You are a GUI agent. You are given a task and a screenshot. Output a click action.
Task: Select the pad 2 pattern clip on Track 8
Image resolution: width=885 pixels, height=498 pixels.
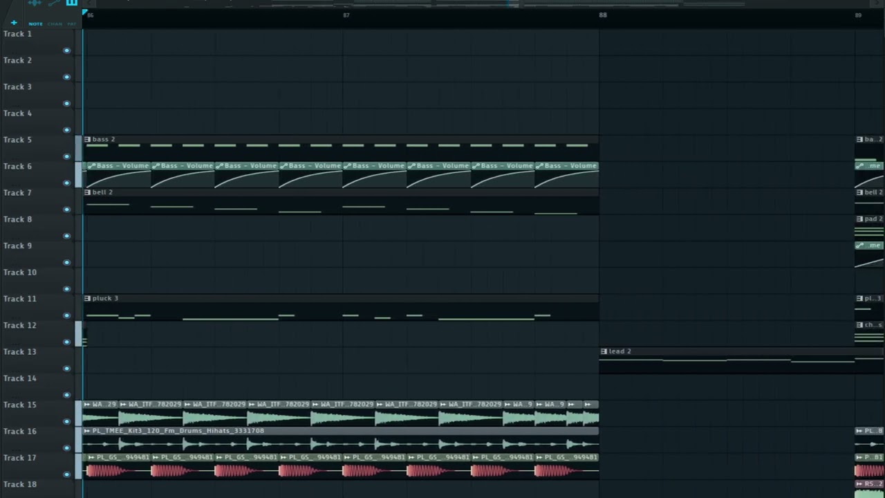click(x=870, y=227)
